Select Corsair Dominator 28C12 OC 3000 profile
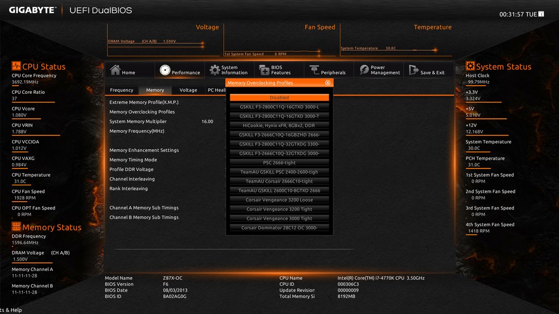This screenshot has width=559, height=314. [279, 227]
